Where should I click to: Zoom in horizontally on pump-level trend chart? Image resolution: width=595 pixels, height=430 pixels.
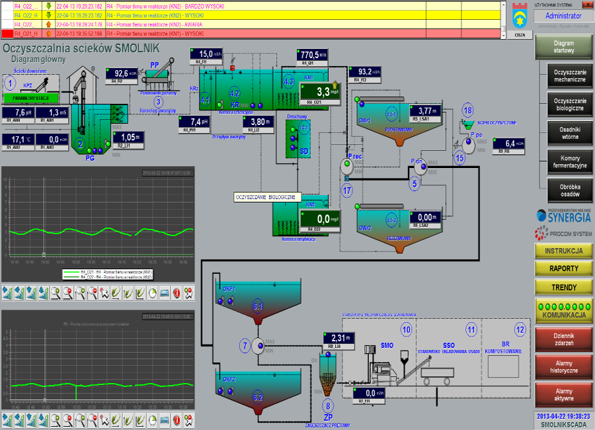56,419
